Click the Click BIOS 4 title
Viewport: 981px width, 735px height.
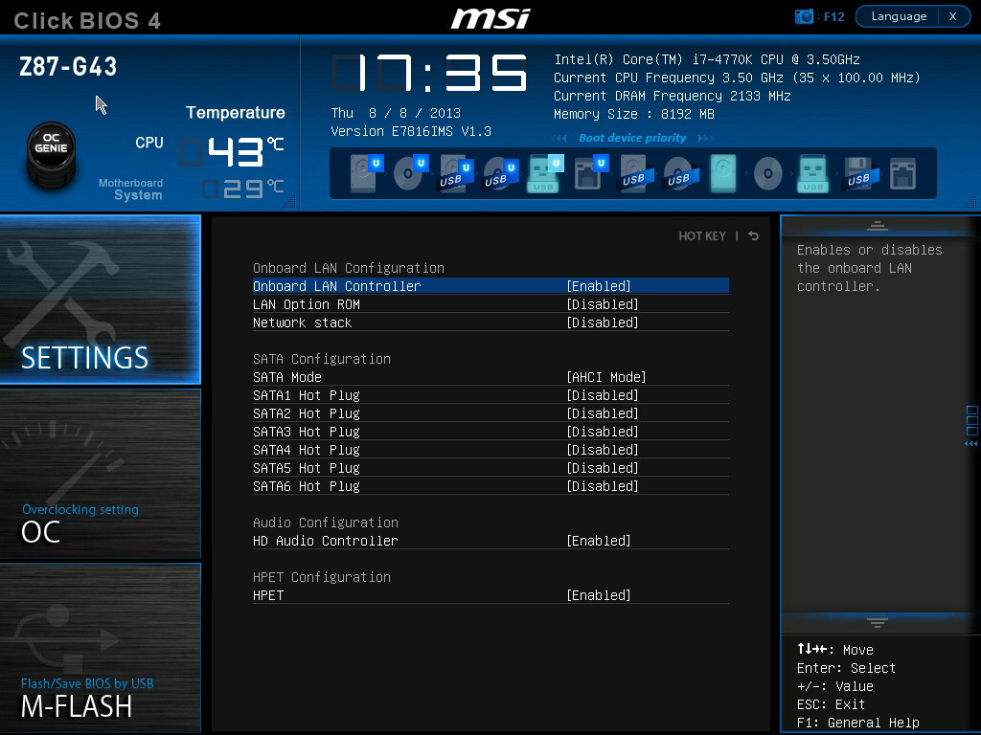(x=87, y=21)
